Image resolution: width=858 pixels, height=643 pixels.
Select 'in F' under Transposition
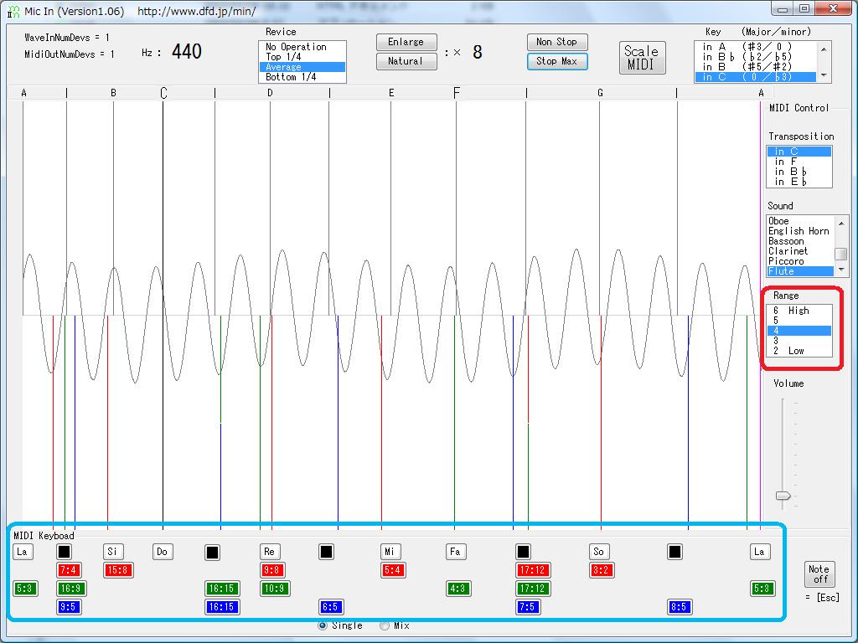point(799,162)
